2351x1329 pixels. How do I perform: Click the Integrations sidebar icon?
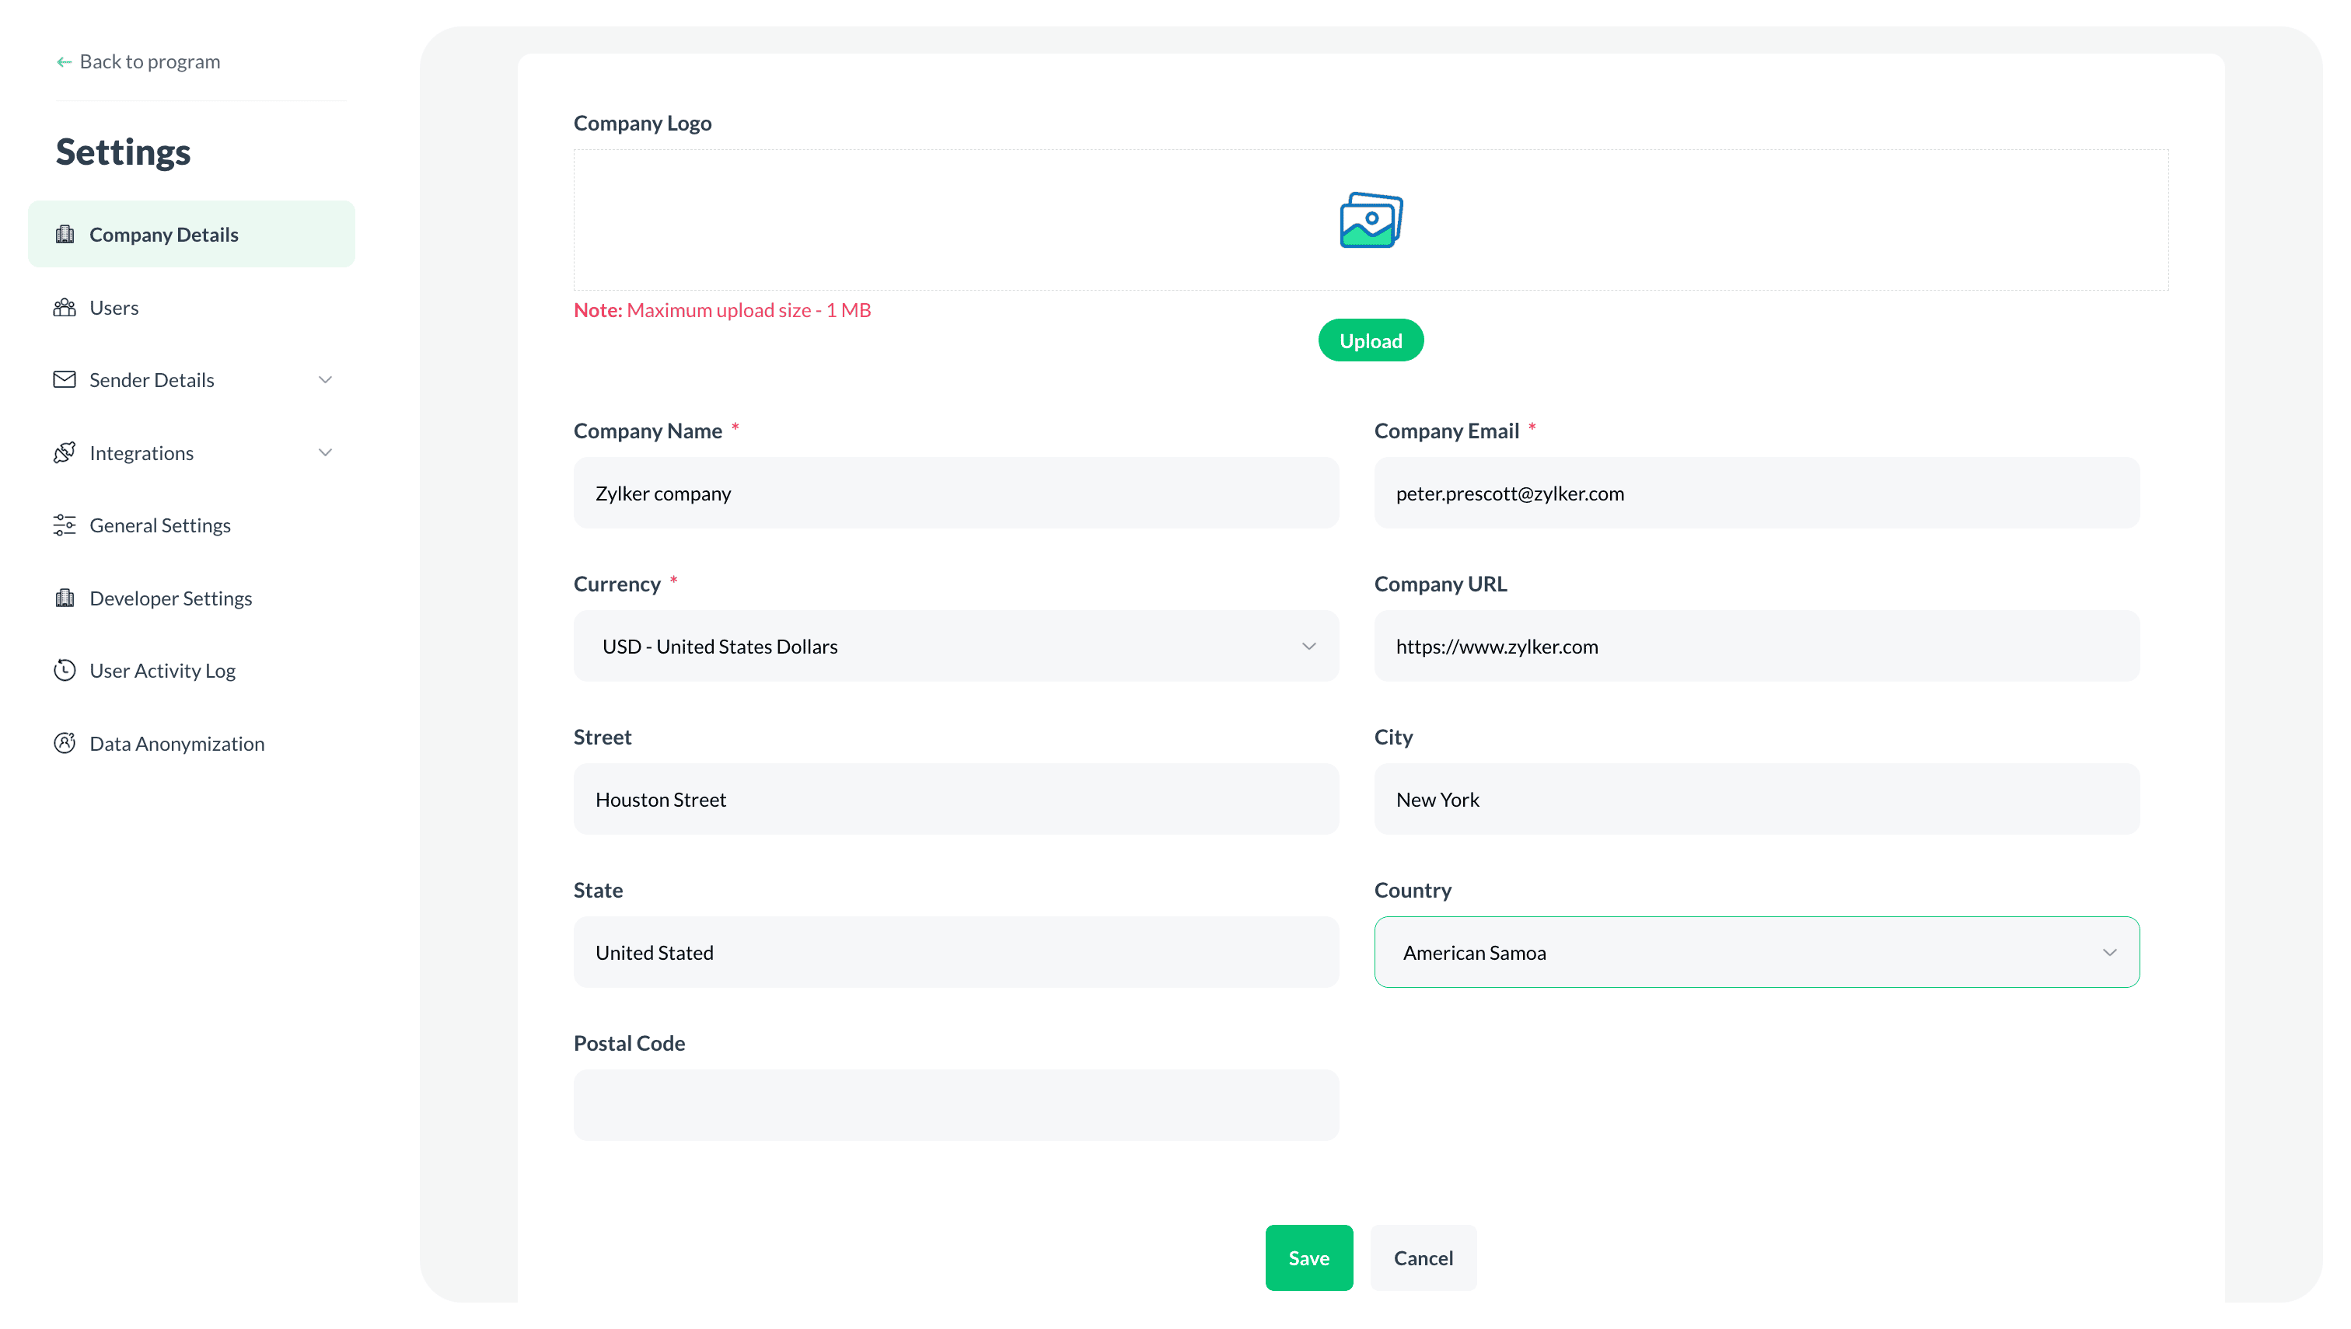[65, 452]
